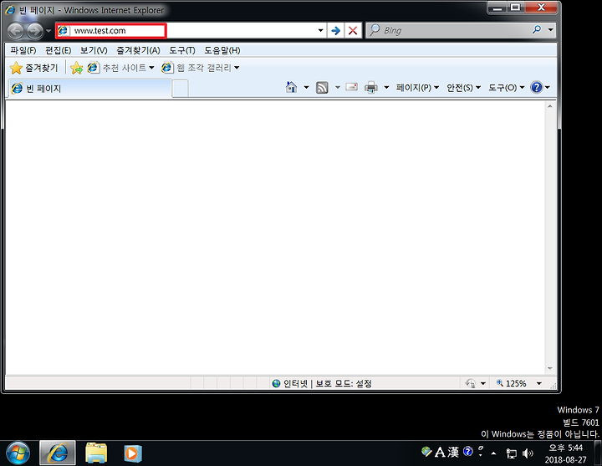Click the 125% zoom level button
The width and height of the screenshot is (602, 466).
(x=512, y=383)
